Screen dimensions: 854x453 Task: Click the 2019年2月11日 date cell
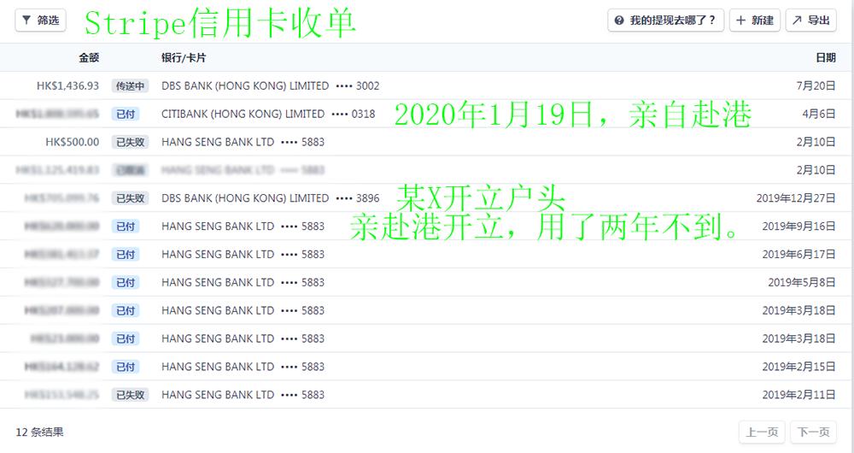[798, 395]
